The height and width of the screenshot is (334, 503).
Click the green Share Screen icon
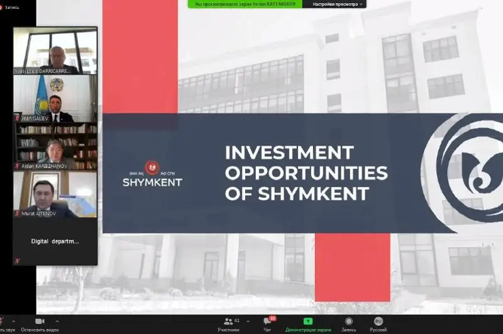click(x=308, y=321)
